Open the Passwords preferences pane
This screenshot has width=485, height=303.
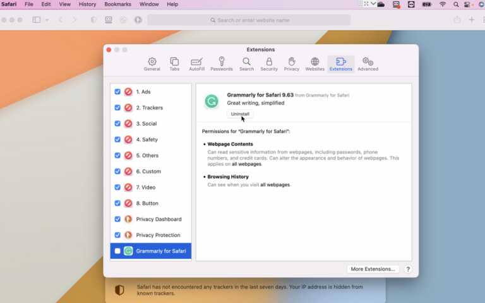point(222,64)
